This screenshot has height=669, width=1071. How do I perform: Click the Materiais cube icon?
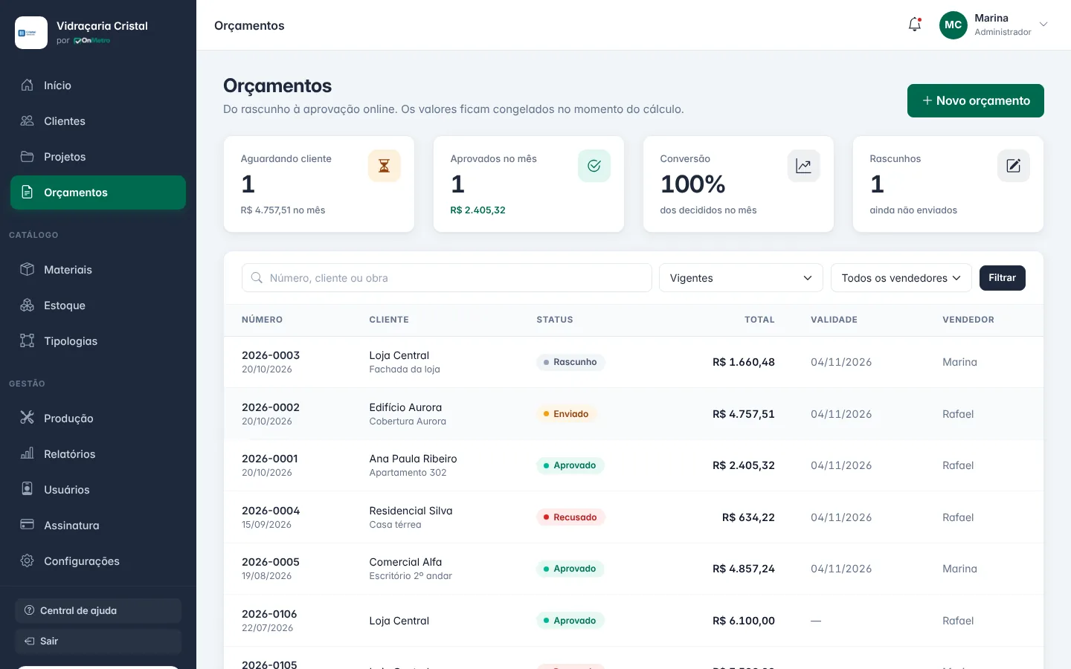pos(28,270)
